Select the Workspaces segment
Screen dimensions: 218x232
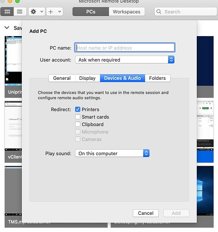pyautogui.click(x=126, y=12)
